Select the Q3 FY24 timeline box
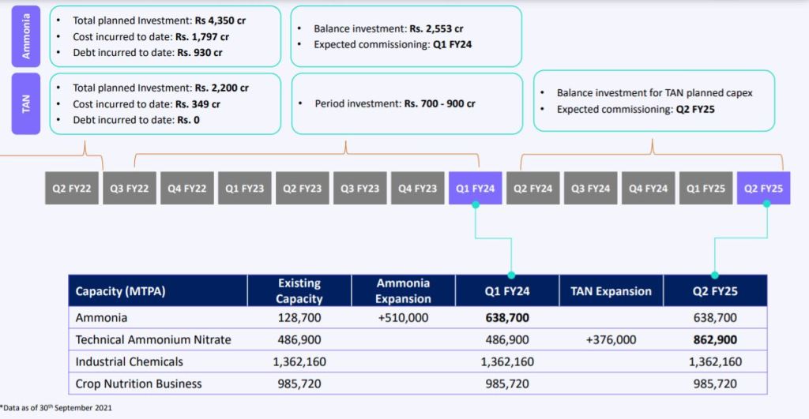 [x=590, y=189]
